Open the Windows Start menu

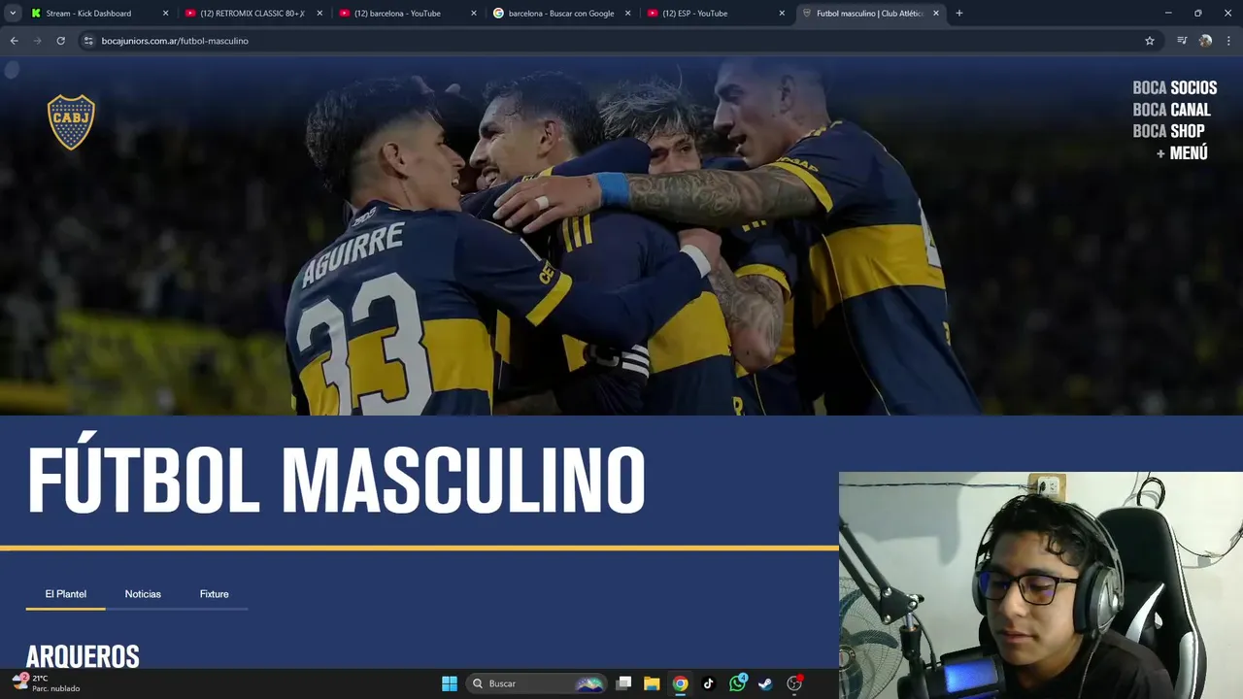tap(450, 683)
